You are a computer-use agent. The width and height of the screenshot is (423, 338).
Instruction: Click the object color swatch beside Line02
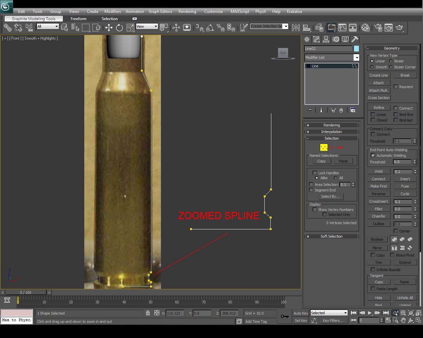point(356,49)
